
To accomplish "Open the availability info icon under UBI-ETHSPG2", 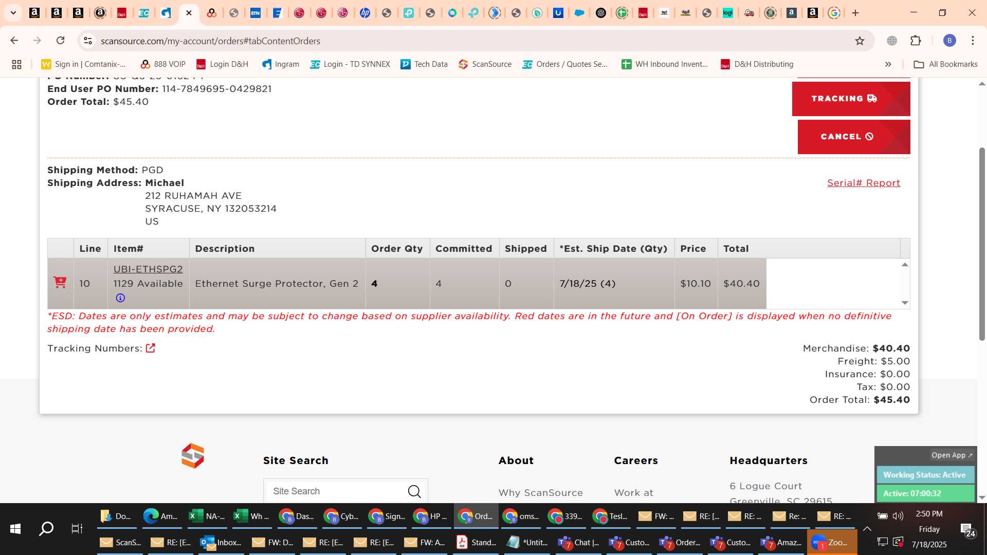I will coord(120,298).
